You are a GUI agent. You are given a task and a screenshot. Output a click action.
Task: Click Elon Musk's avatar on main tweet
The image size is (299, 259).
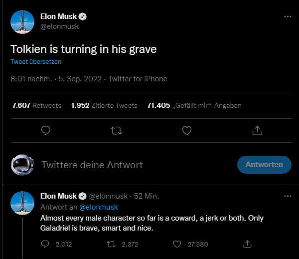point(22,22)
